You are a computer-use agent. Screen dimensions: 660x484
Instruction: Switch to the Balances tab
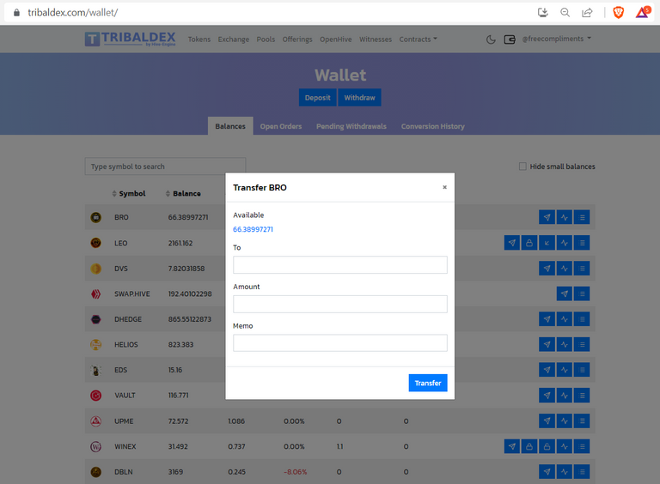point(230,126)
